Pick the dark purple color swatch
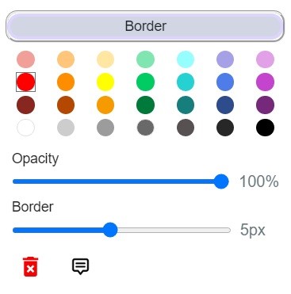Screen dimensions: 291x294 point(265,105)
